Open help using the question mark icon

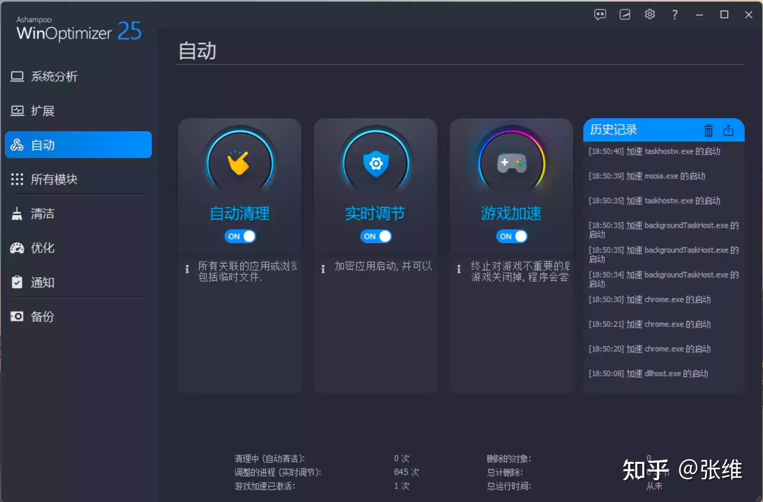click(x=674, y=15)
